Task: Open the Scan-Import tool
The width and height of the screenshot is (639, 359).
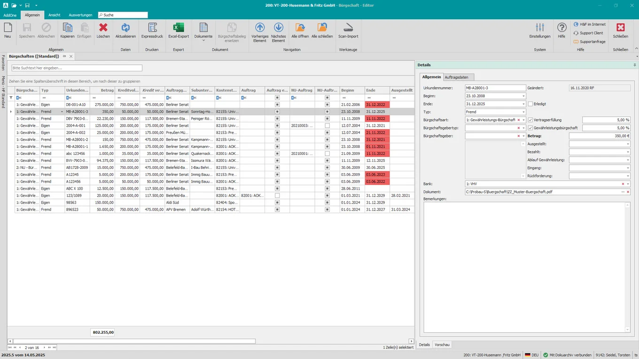Action: pyautogui.click(x=348, y=28)
